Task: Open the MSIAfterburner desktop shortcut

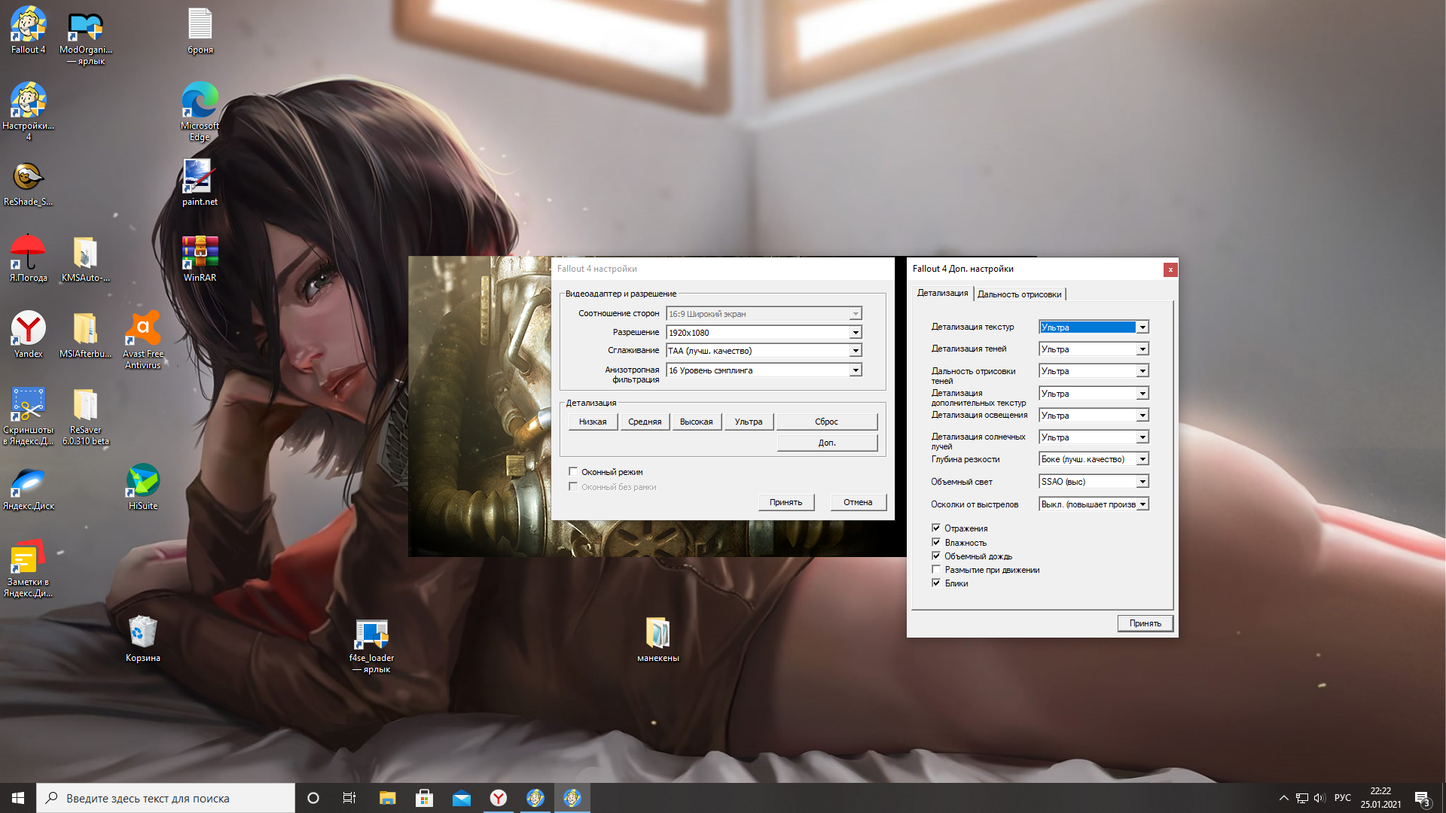Action: [85, 330]
